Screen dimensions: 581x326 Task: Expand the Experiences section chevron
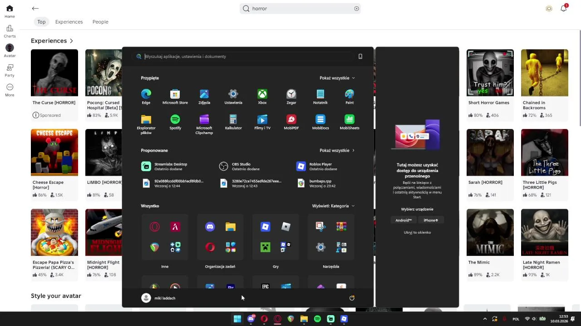[71, 41]
